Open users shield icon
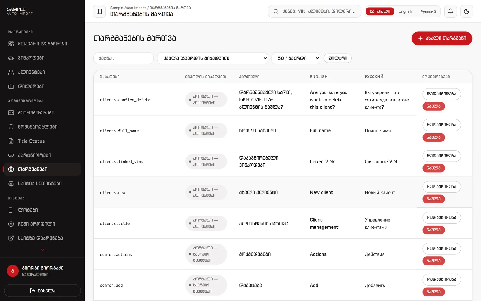This screenshot has height=301, width=481. click(x=11, y=127)
